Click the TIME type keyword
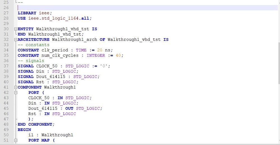The image size is (280, 145). pyautogui.click(x=81, y=50)
